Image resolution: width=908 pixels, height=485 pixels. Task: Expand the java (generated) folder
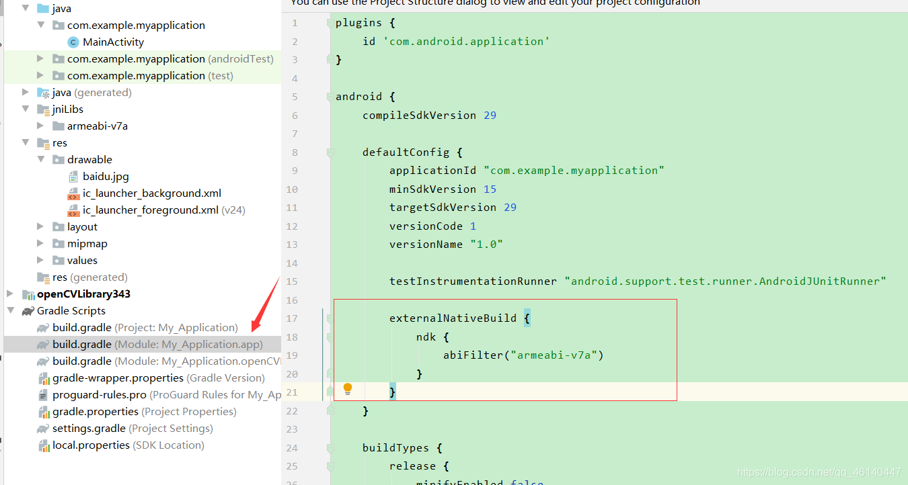coord(26,92)
